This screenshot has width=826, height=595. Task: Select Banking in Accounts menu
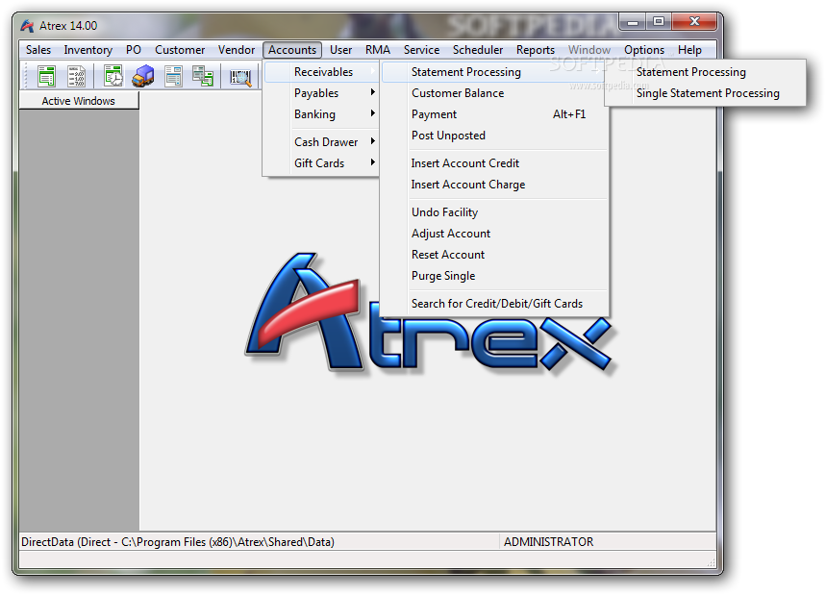point(322,113)
